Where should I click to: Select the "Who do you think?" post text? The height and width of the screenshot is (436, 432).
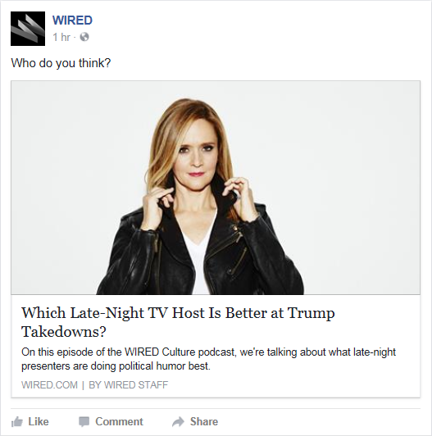coord(61,63)
